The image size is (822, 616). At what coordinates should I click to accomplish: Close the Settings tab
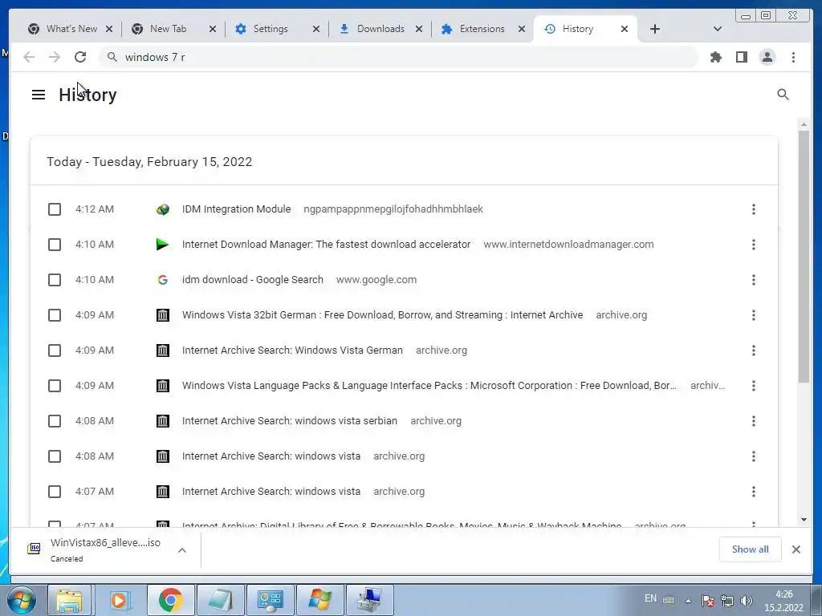[x=315, y=29]
